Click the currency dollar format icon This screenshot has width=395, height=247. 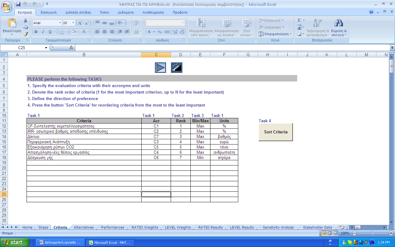pos(149,32)
